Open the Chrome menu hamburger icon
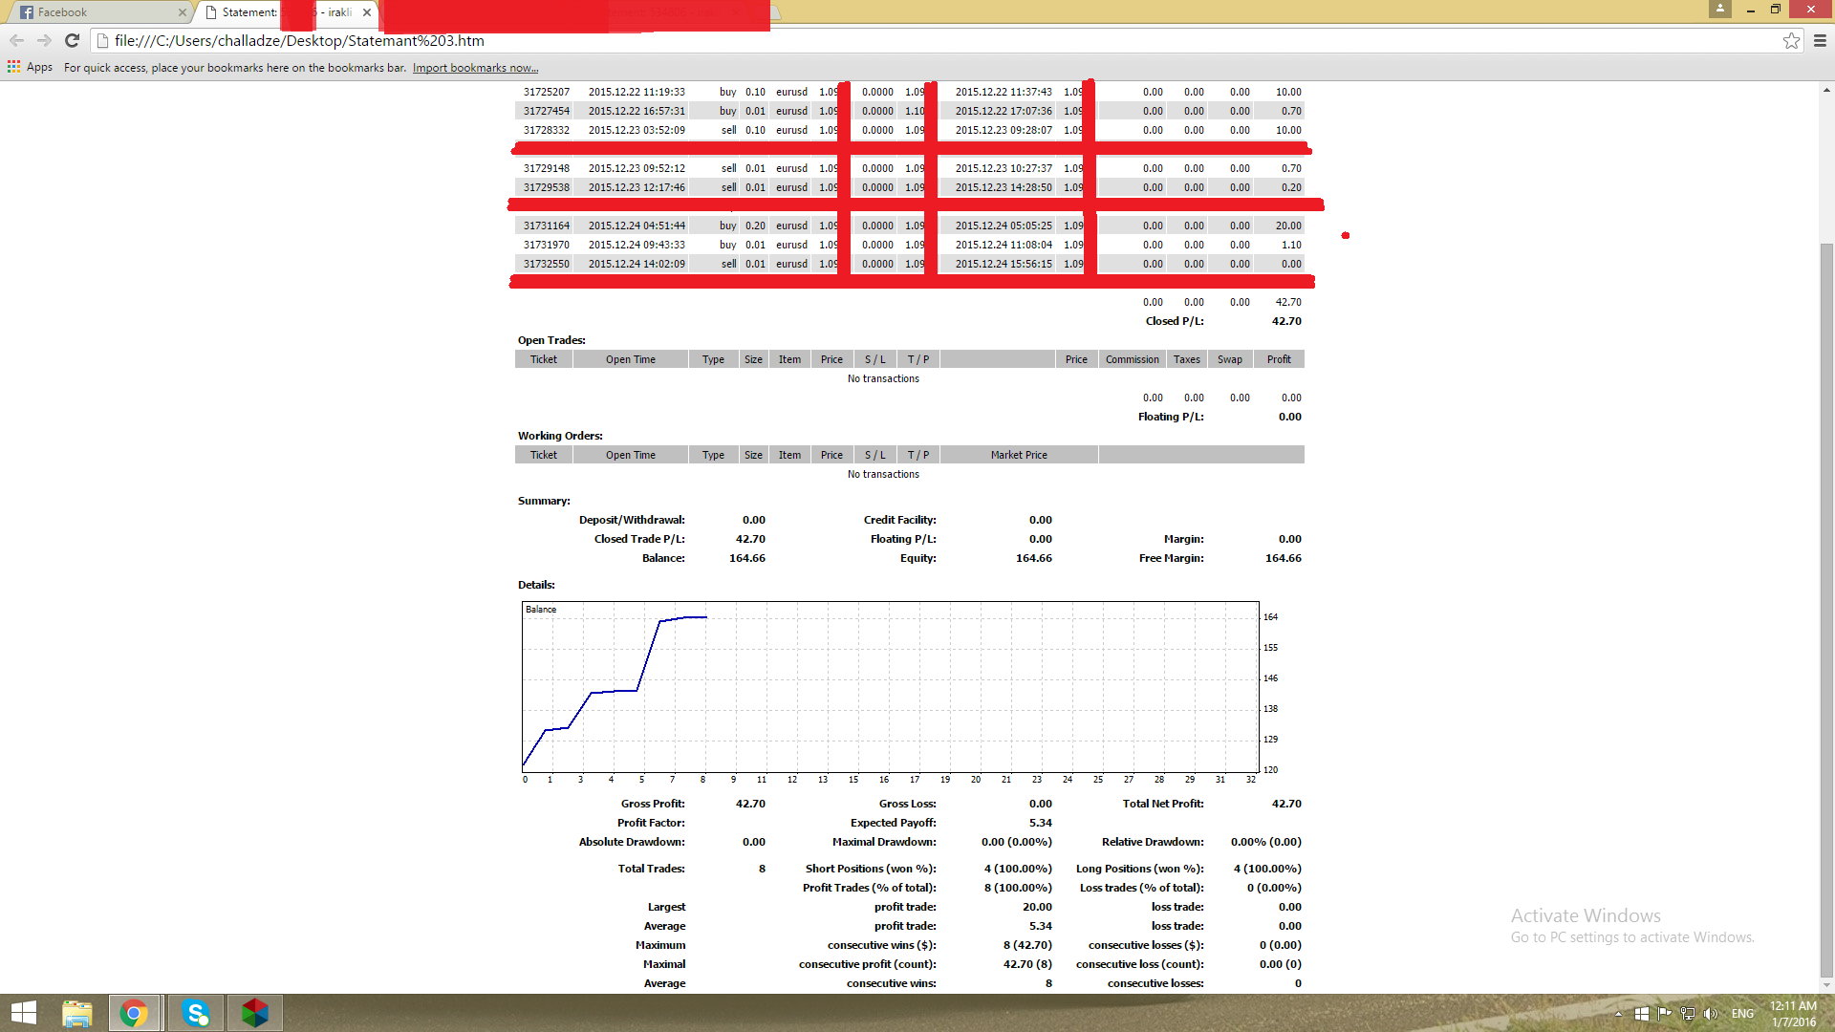1835x1032 pixels. [x=1820, y=40]
